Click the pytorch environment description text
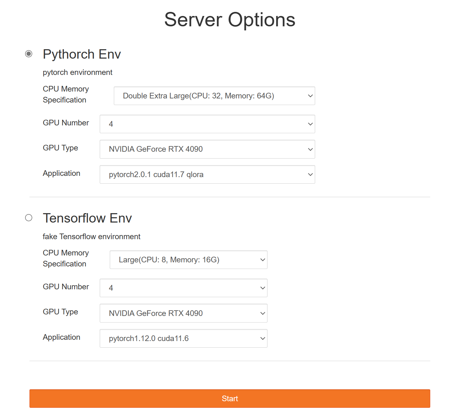The width and height of the screenshot is (450, 415). 77,72
